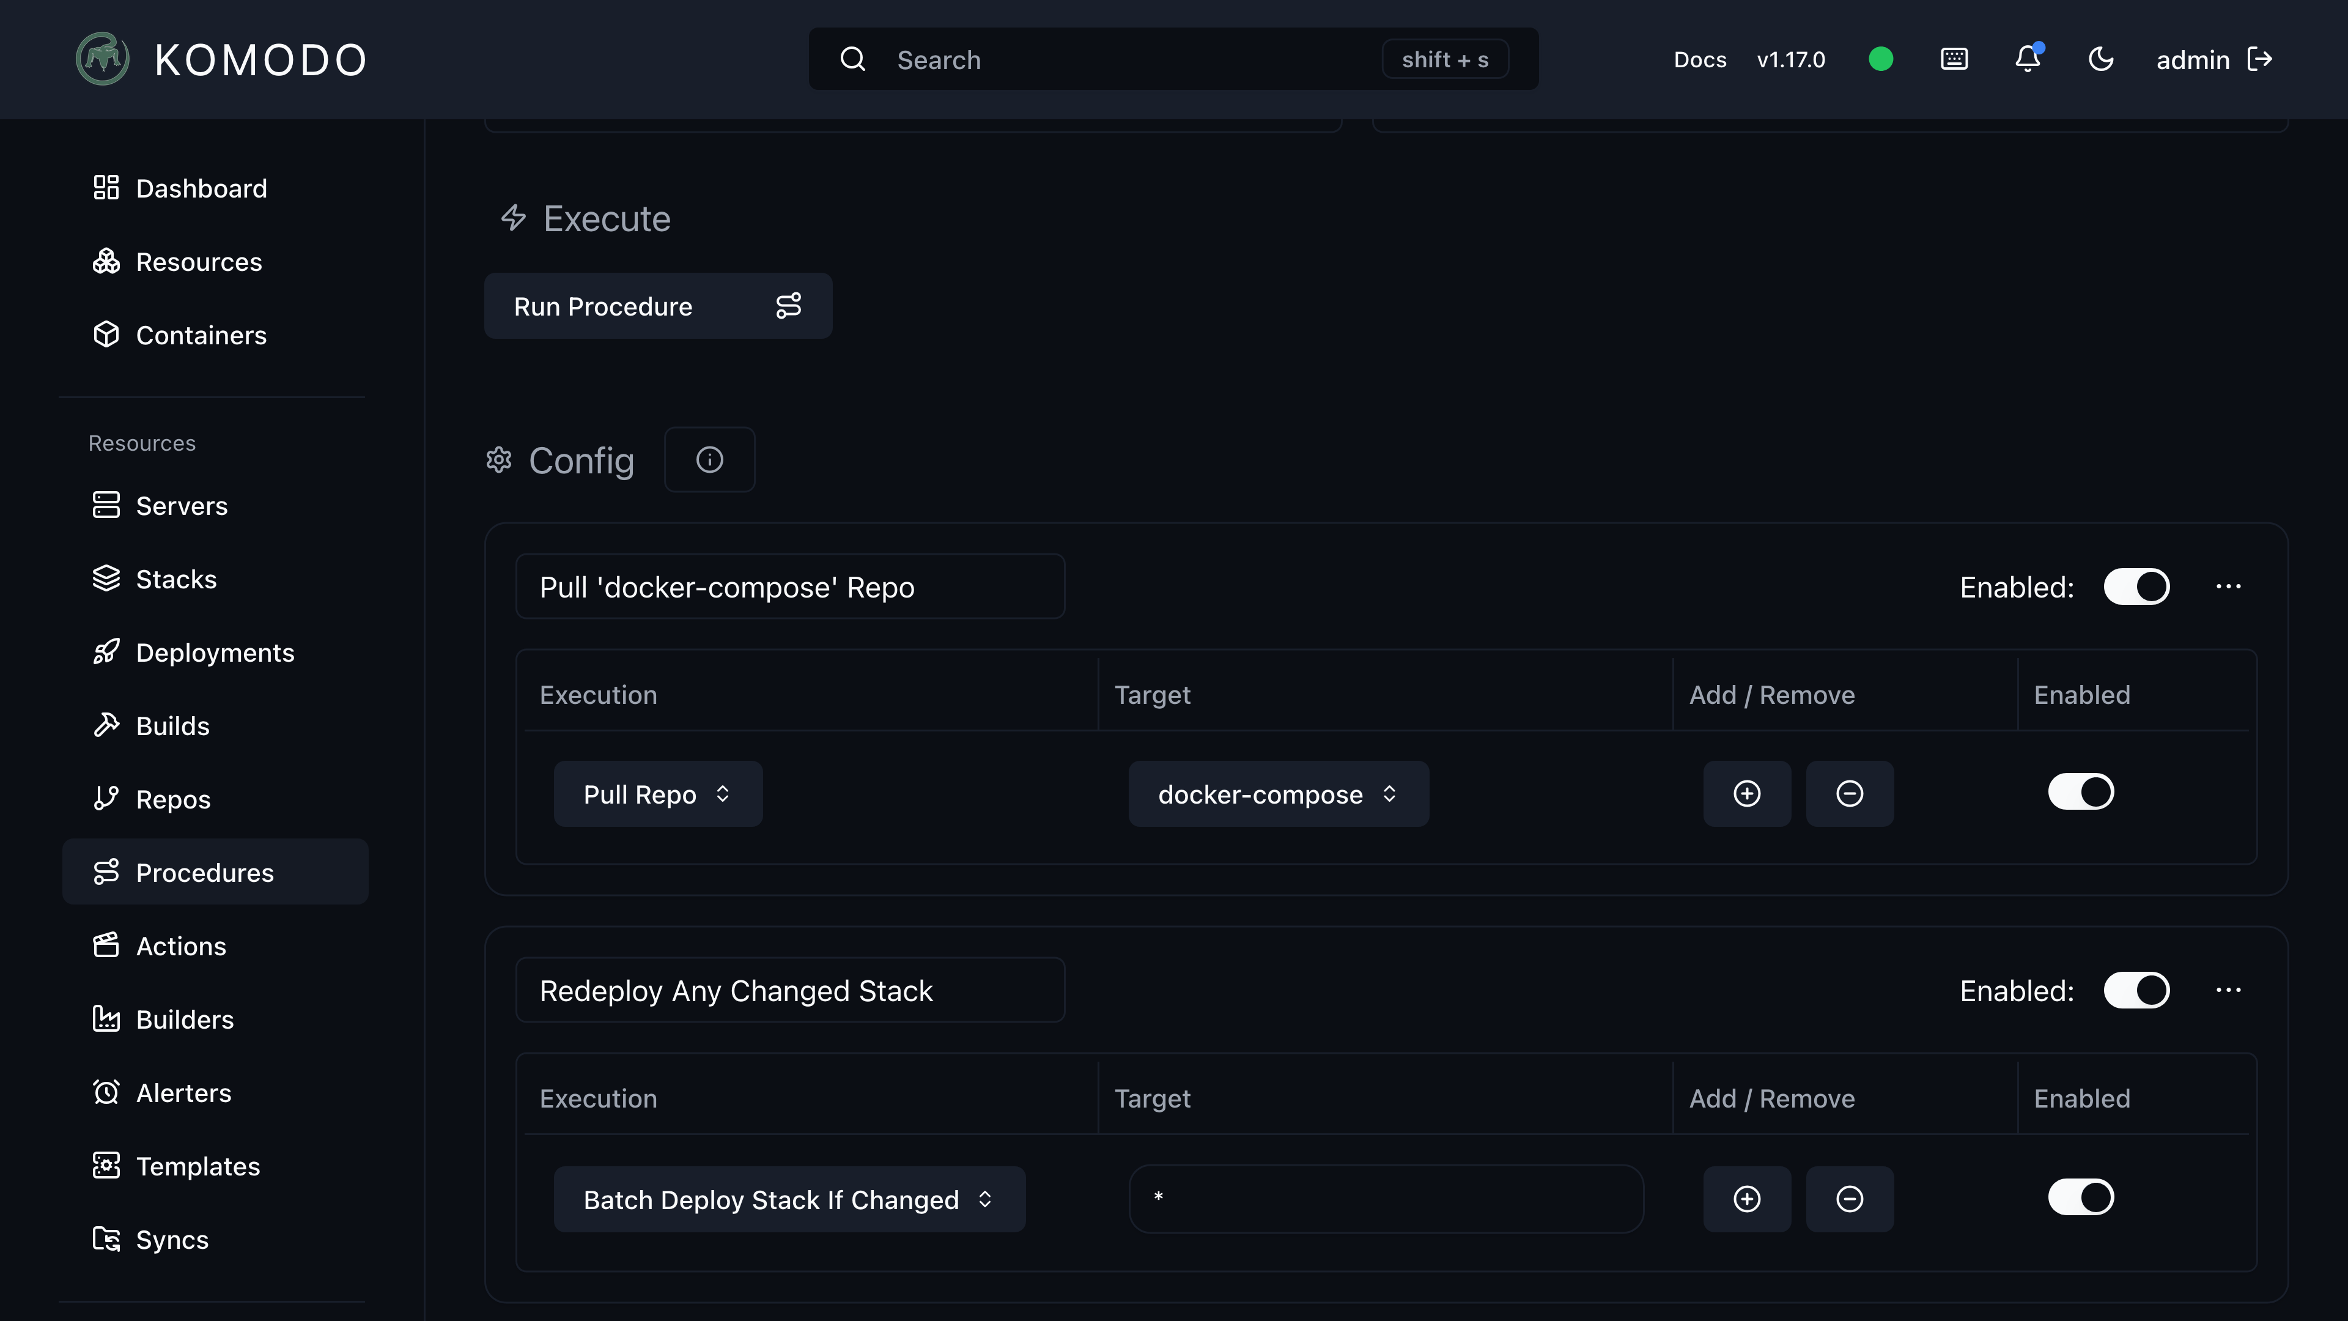This screenshot has width=2348, height=1321.
Task: Open Templates in sidebar
Action: click(x=215, y=1166)
